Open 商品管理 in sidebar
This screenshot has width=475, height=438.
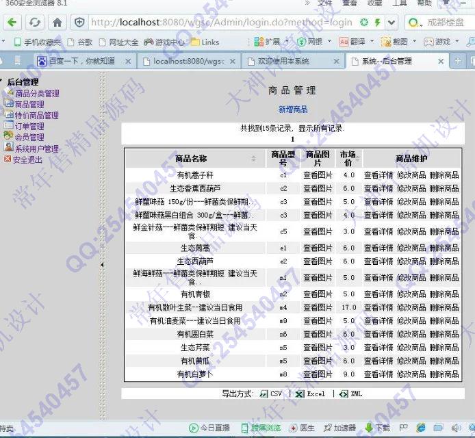(29, 105)
